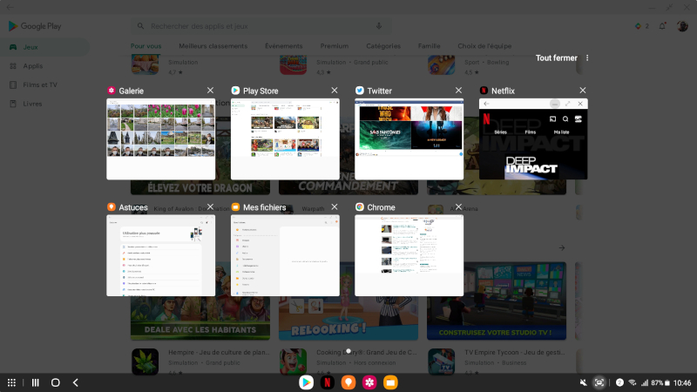Close the Twitter recent app card
The height and width of the screenshot is (392, 697).
[458, 91]
